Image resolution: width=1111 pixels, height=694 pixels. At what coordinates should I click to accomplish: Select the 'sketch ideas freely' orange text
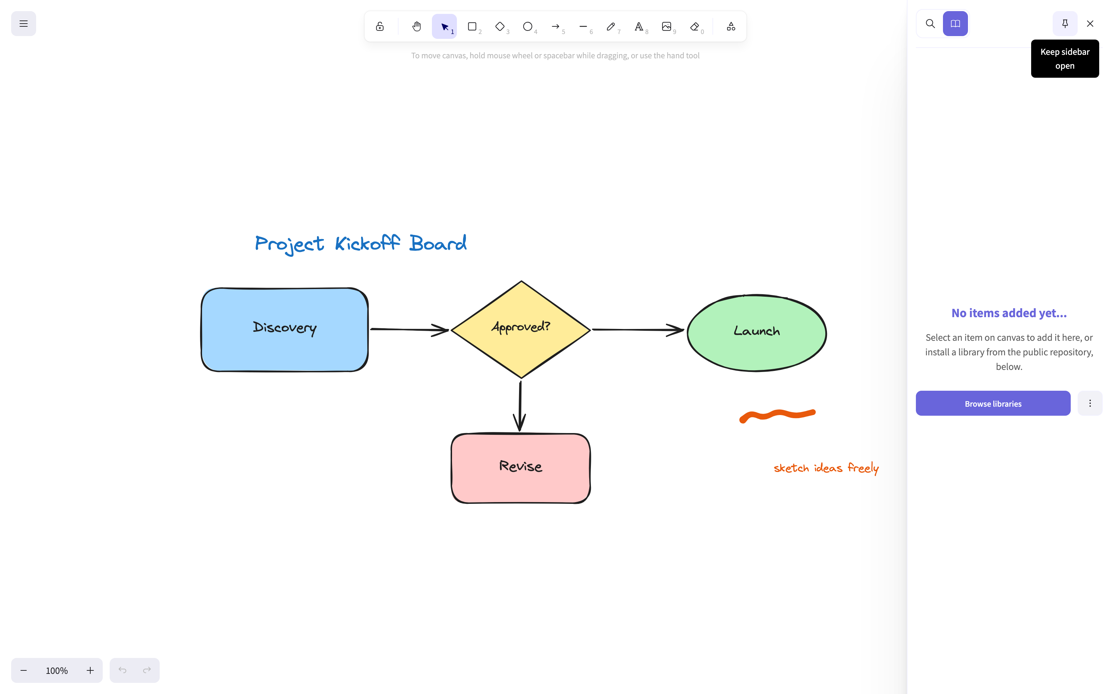(x=826, y=468)
